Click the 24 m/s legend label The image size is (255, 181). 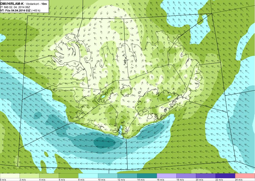click(239, 180)
